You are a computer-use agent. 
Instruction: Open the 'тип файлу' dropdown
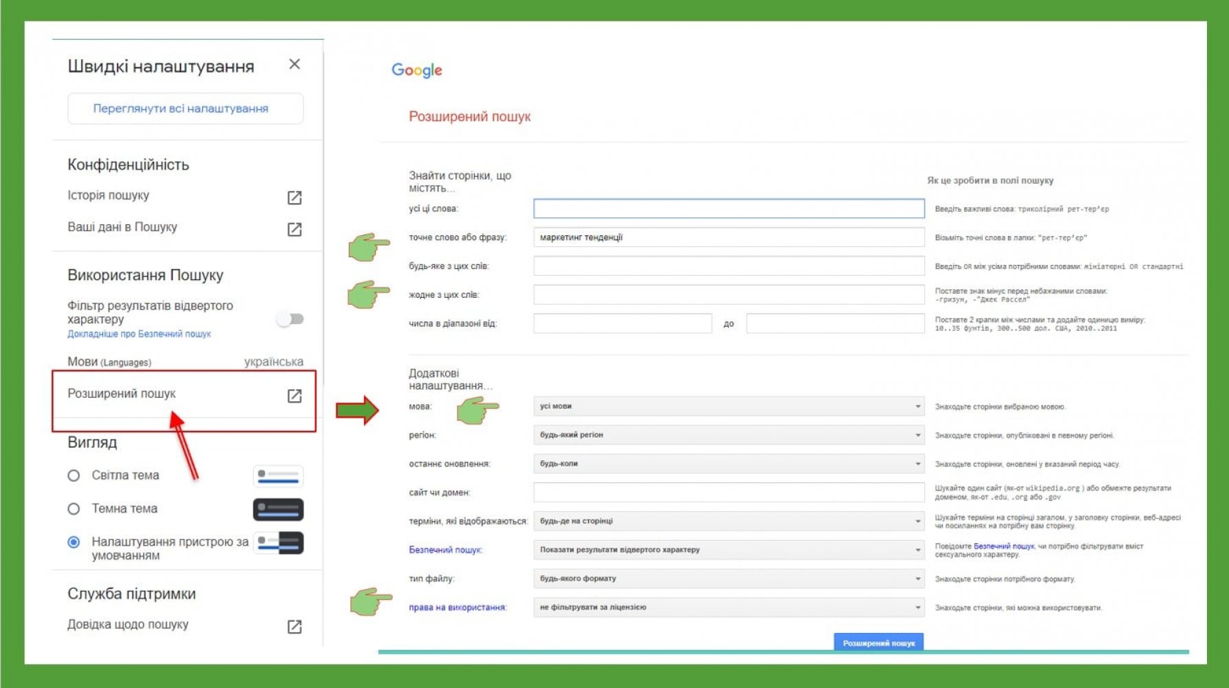point(729,579)
